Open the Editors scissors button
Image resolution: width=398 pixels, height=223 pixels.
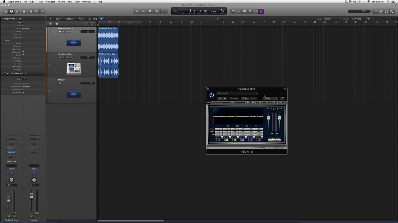coord(42,11)
